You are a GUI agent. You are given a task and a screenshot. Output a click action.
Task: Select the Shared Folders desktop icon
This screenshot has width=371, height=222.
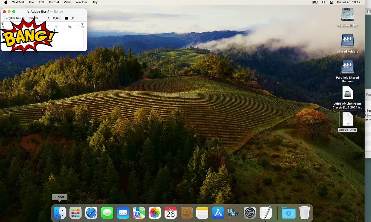tap(347, 44)
